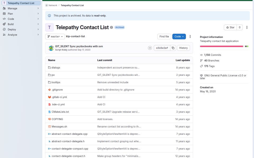
Task: Open the ktp-contact-list path link
Action: (x=75, y=36)
